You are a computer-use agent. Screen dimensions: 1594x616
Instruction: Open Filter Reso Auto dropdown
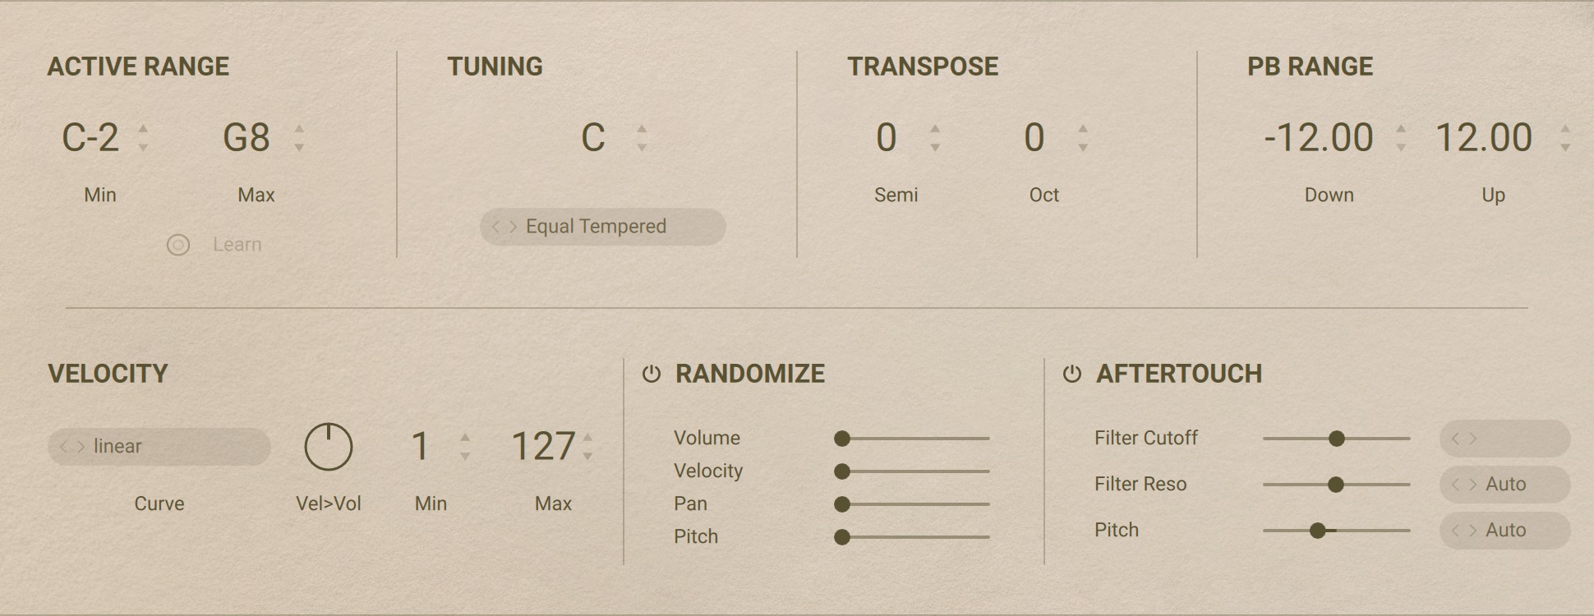tap(1504, 485)
